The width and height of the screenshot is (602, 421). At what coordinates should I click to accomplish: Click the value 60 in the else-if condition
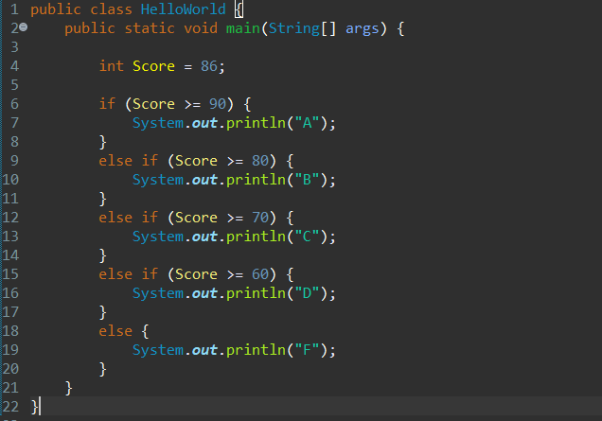pyautogui.click(x=260, y=274)
